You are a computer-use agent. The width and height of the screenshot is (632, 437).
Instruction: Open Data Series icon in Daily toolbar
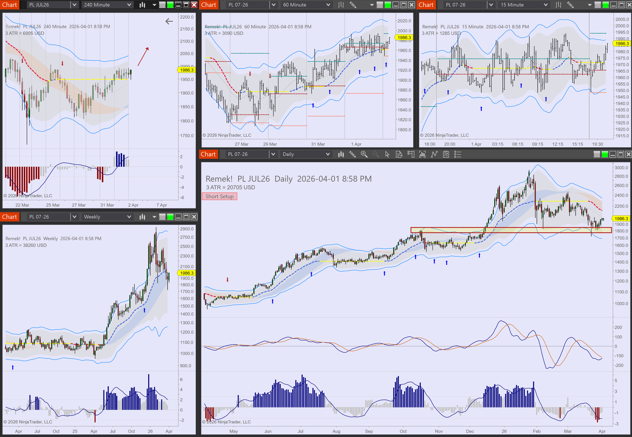[422, 154]
